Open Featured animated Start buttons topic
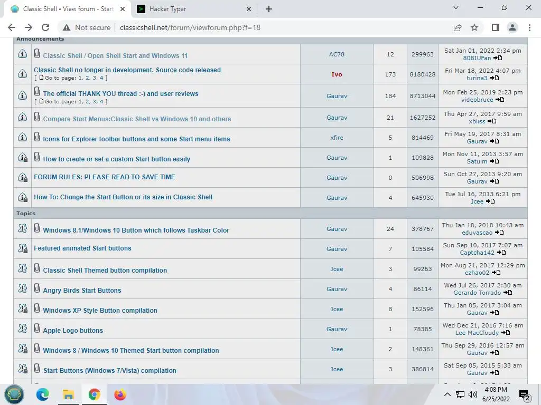The image size is (541, 405). [82, 248]
